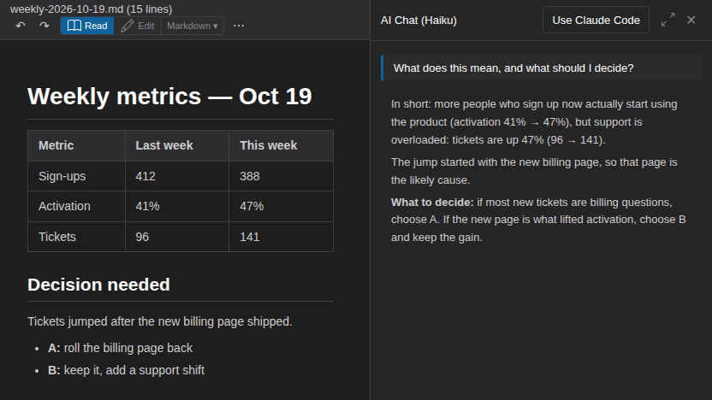Screen dimensions: 712x400
Task: Click the Decision needed heading
Action: [x=98, y=285]
